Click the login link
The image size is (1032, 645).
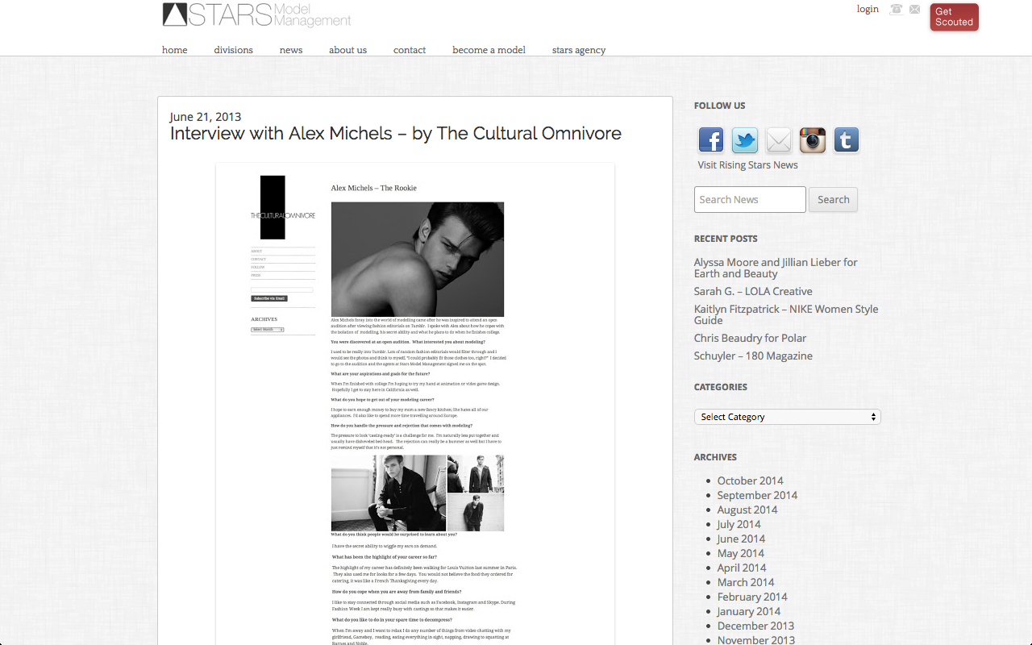coord(868,10)
